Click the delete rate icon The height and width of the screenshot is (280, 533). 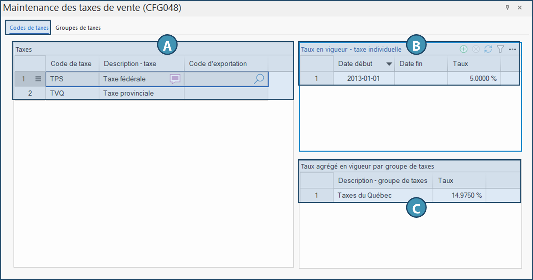[476, 49]
